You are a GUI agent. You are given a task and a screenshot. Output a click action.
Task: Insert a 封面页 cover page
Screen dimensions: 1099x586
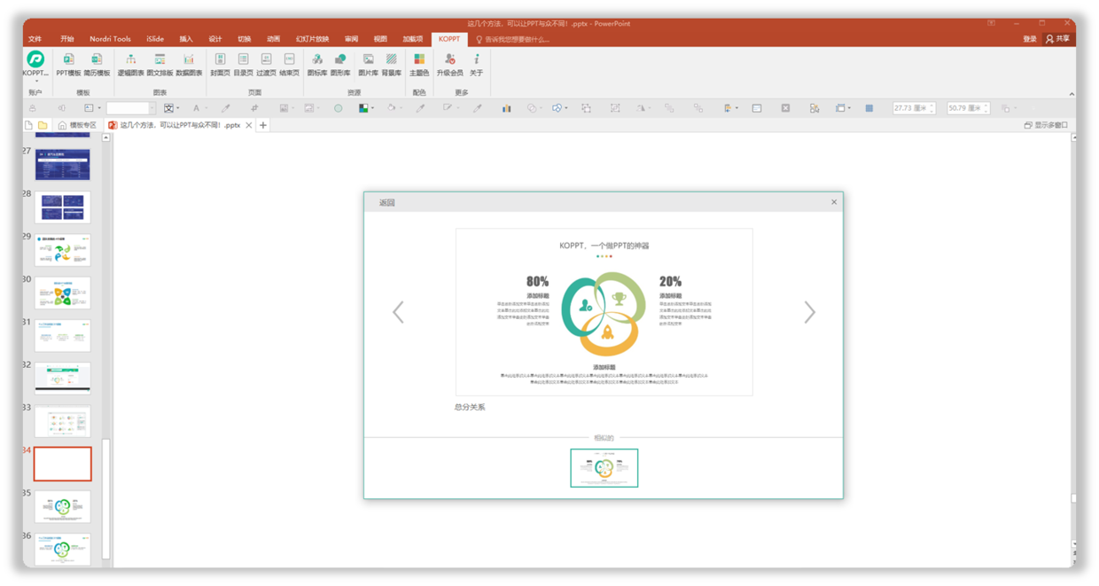pos(220,64)
